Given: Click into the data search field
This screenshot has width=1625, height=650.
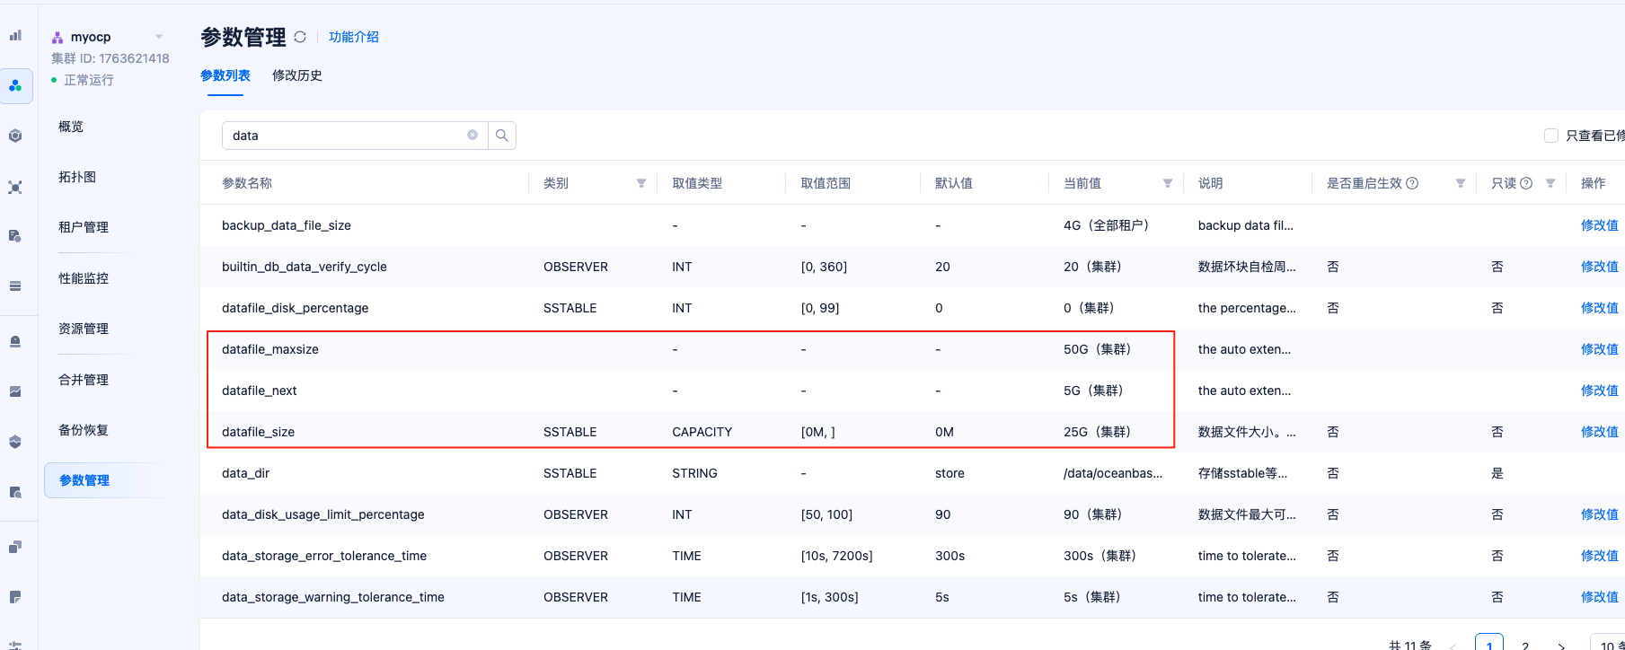Looking at the screenshot, I should pyautogui.click(x=346, y=136).
